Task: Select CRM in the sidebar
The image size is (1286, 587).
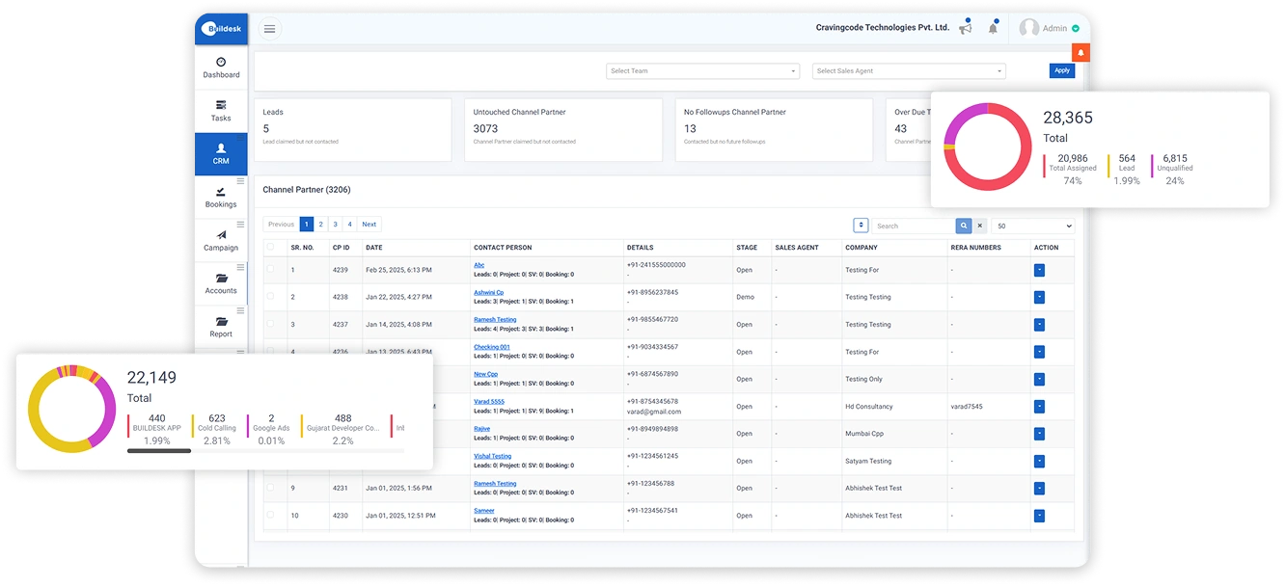Action: pyautogui.click(x=221, y=154)
